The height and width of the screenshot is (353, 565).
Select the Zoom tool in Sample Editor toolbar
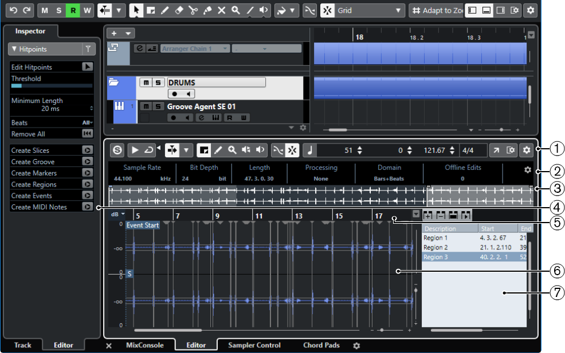click(x=232, y=150)
